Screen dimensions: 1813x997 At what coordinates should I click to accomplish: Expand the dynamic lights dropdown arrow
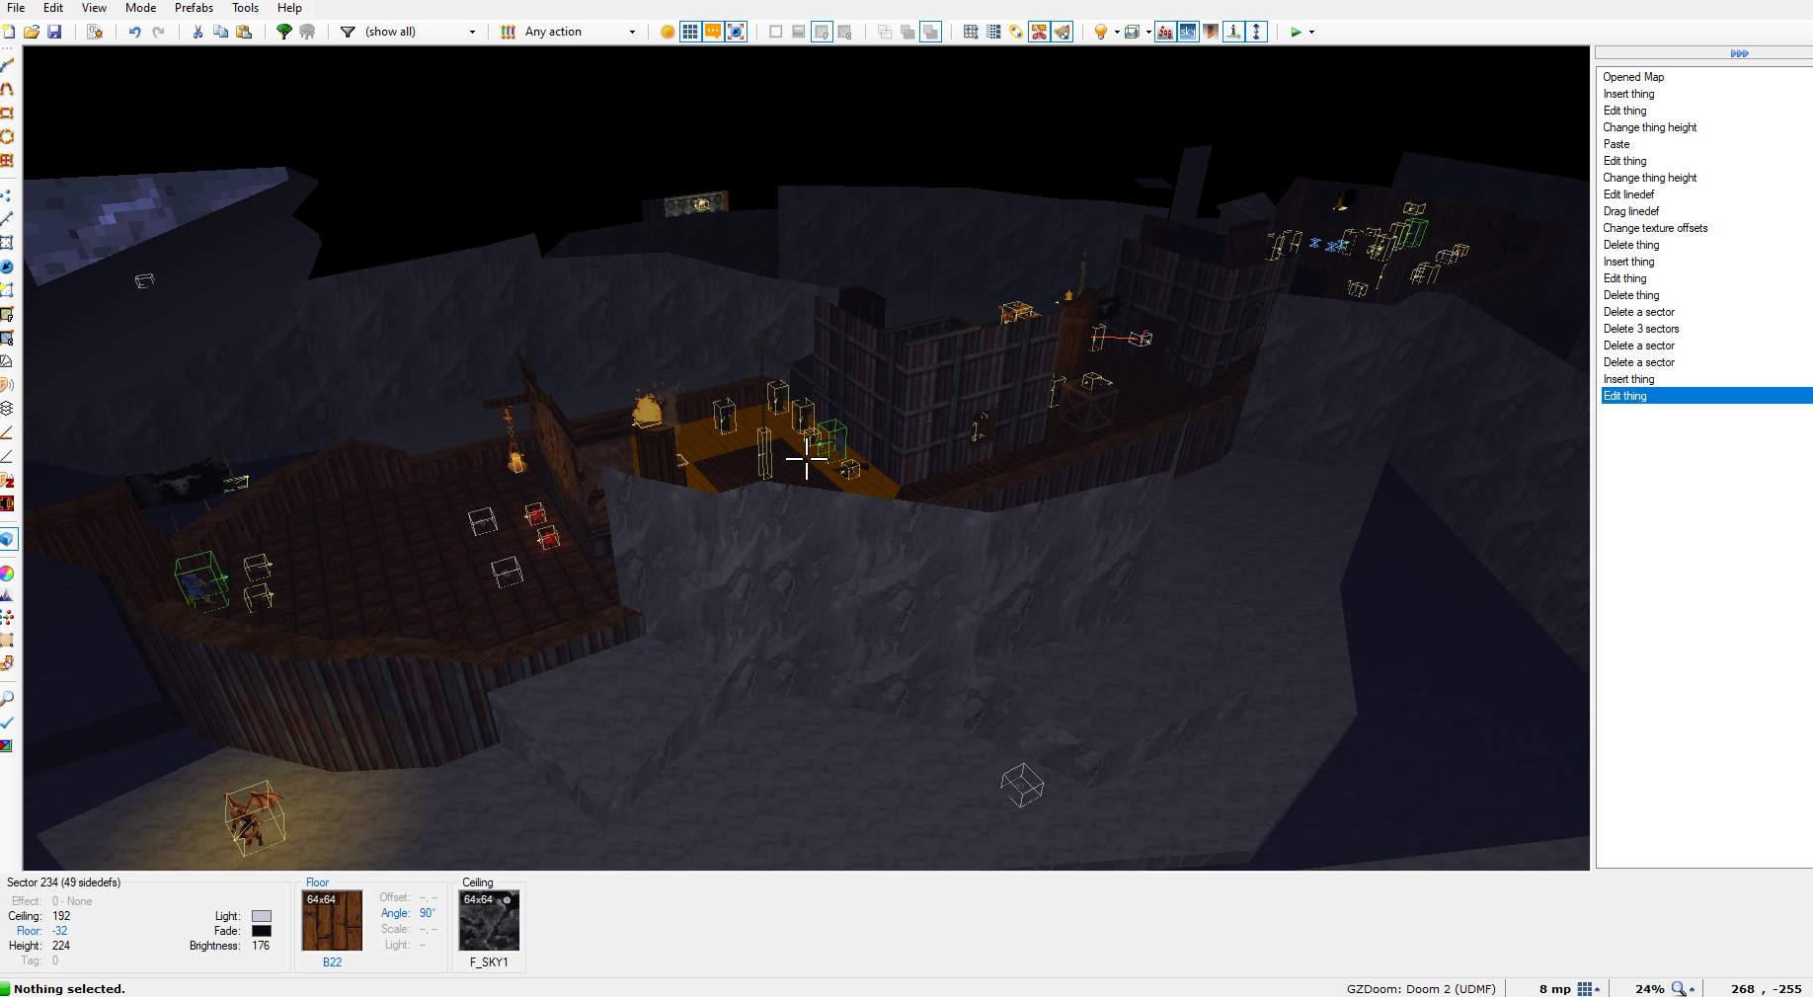point(1117,32)
